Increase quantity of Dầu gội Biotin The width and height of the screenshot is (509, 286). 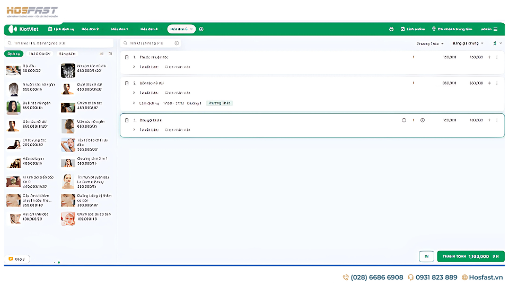pos(423,120)
